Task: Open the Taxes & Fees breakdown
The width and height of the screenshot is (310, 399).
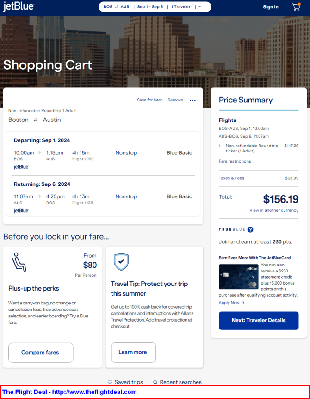Action: click(231, 178)
